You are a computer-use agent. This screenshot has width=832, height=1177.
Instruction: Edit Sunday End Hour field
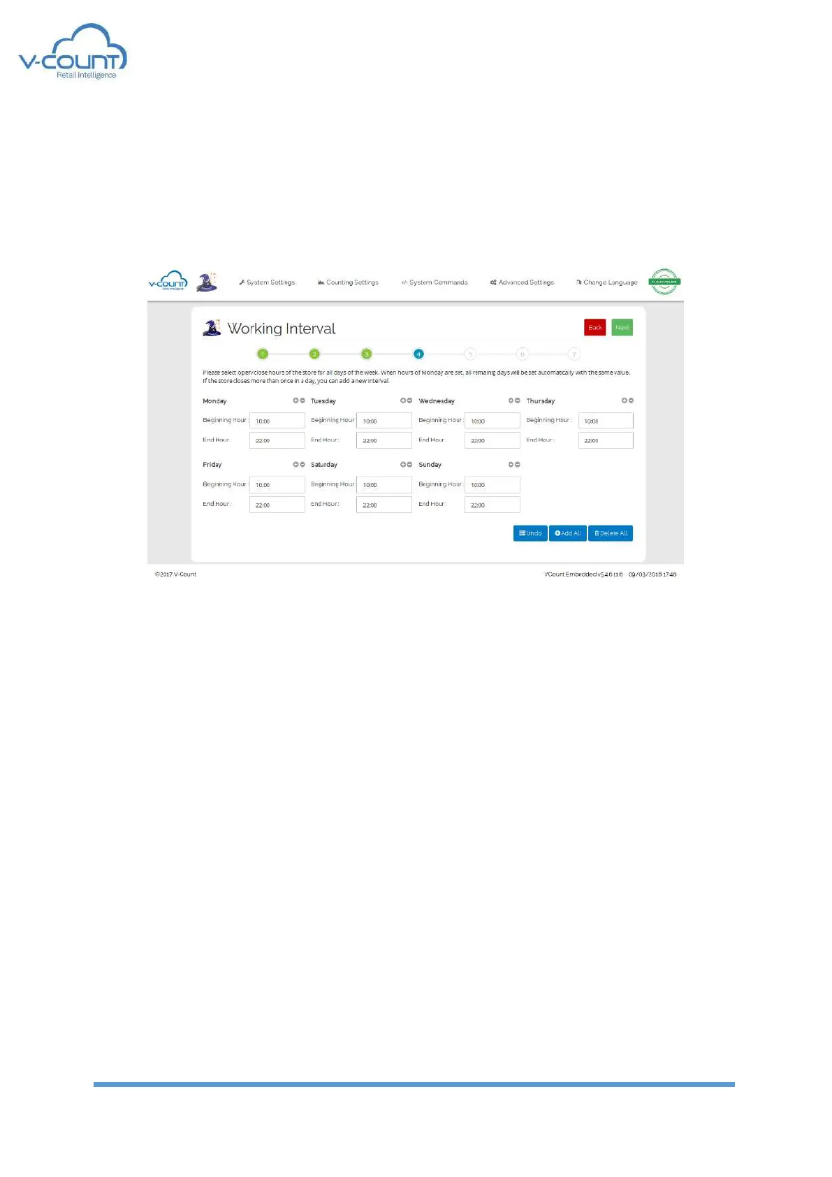point(492,505)
